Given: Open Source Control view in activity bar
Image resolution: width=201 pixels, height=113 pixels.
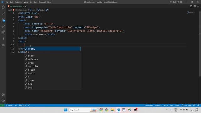Looking at the screenshot, I should [3, 20].
